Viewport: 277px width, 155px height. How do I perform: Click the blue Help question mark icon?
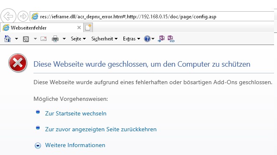(147, 39)
